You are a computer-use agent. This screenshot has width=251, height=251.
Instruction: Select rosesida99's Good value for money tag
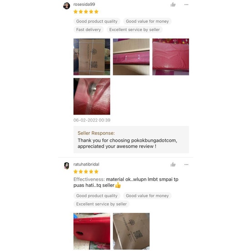147,21
